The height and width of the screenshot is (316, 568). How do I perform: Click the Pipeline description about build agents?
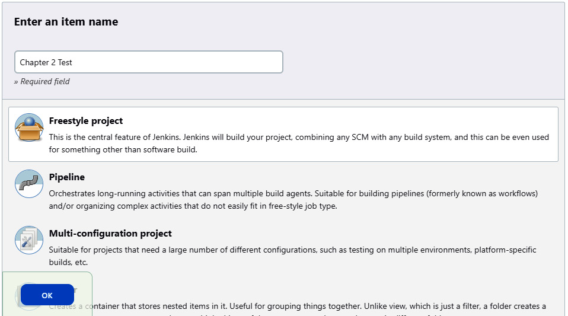pyautogui.click(x=293, y=199)
